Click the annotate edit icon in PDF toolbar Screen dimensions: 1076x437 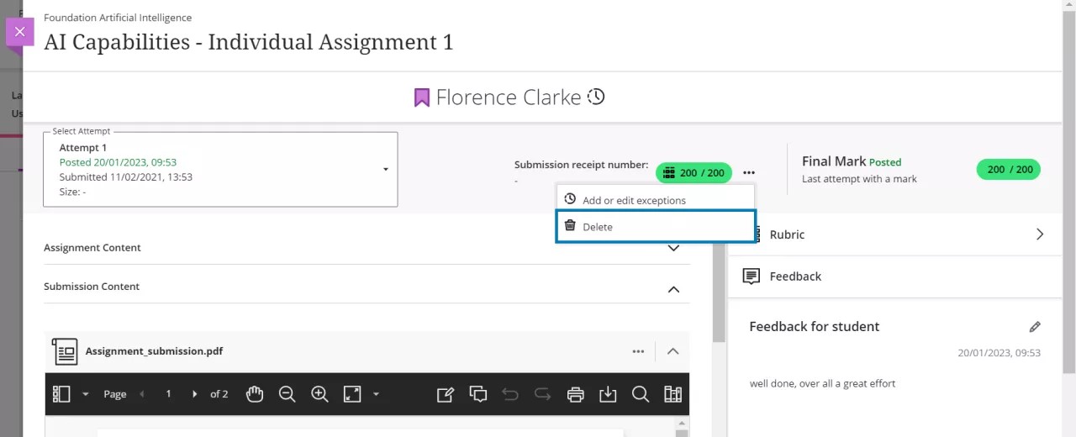click(x=446, y=394)
